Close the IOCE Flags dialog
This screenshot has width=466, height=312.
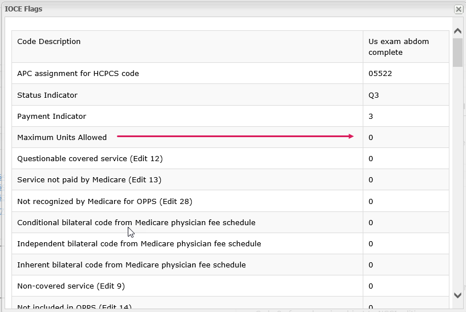pos(458,9)
